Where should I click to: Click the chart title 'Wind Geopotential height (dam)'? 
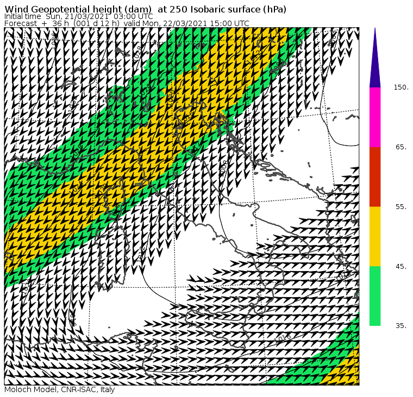point(78,9)
